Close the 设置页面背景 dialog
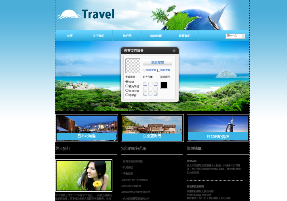Viewport: 287px width, 201px height. (174, 51)
